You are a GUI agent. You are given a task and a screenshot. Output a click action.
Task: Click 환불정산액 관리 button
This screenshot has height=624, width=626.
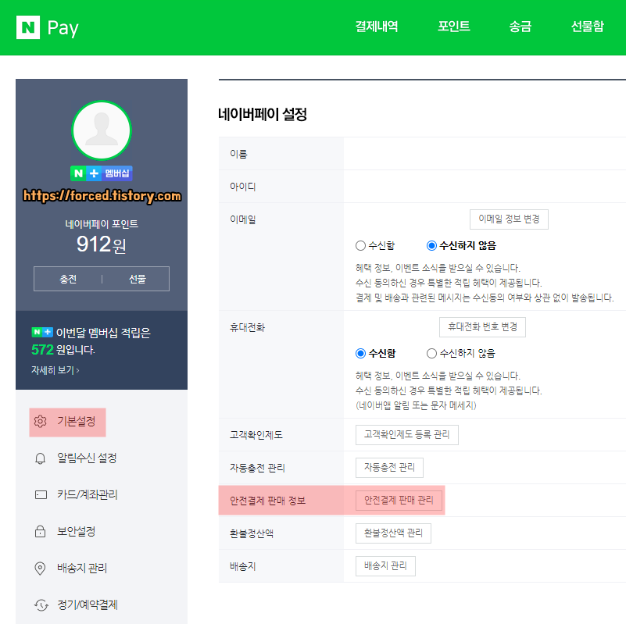click(393, 533)
